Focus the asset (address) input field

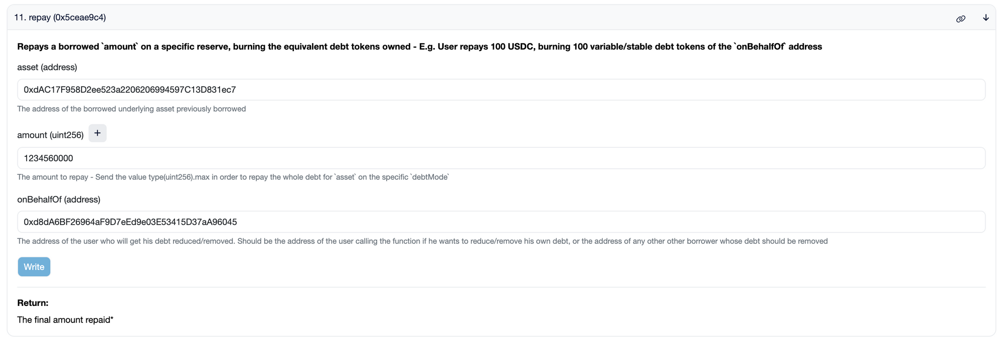coord(501,90)
